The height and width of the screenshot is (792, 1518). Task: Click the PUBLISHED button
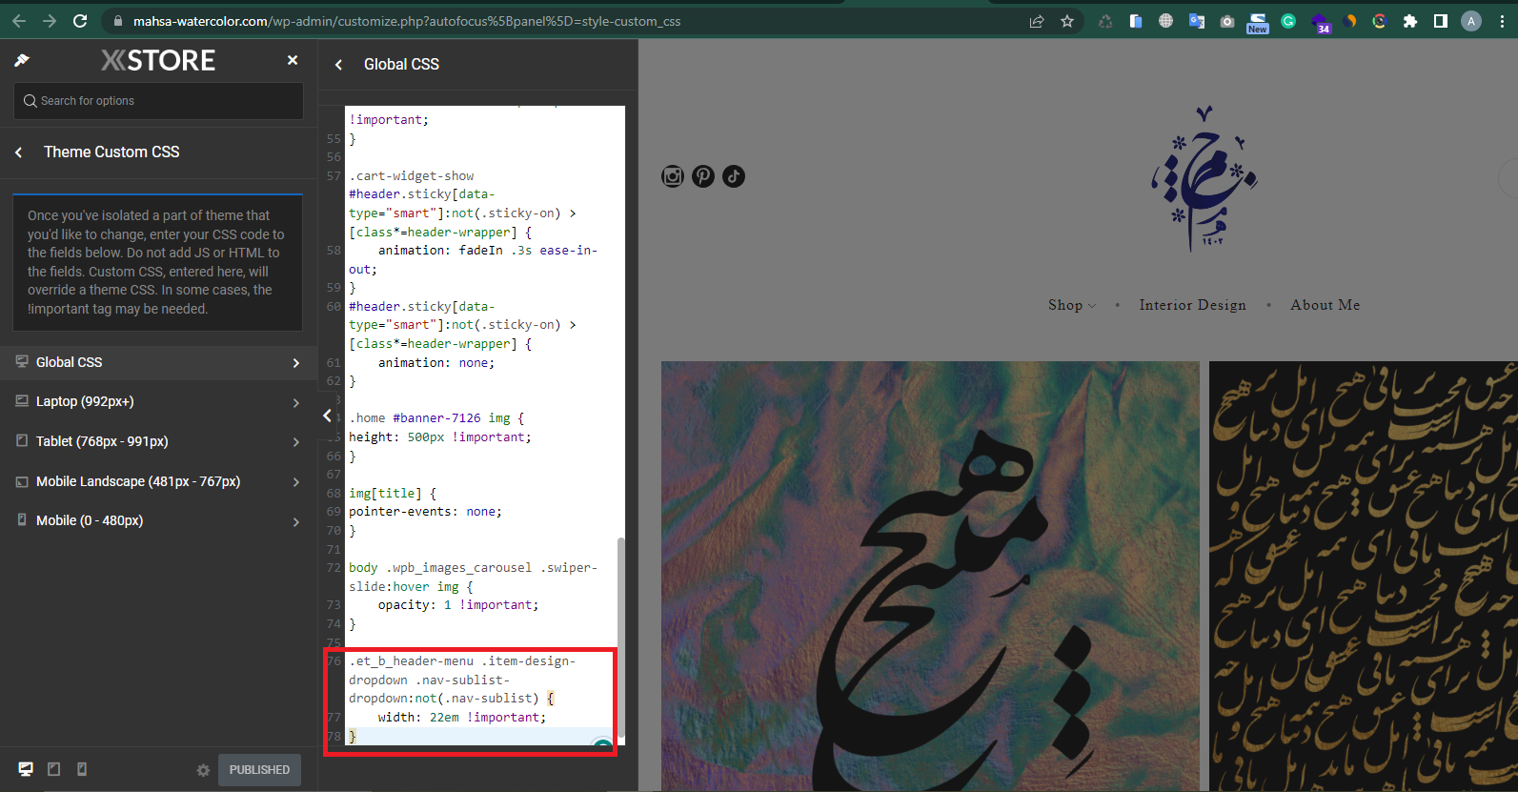pyautogui.click(x=259, y=770)
